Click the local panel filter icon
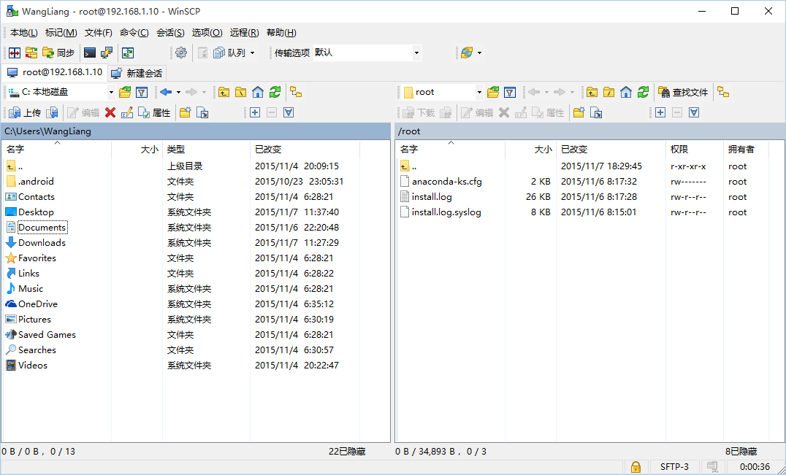 click(x=142, y=92)
